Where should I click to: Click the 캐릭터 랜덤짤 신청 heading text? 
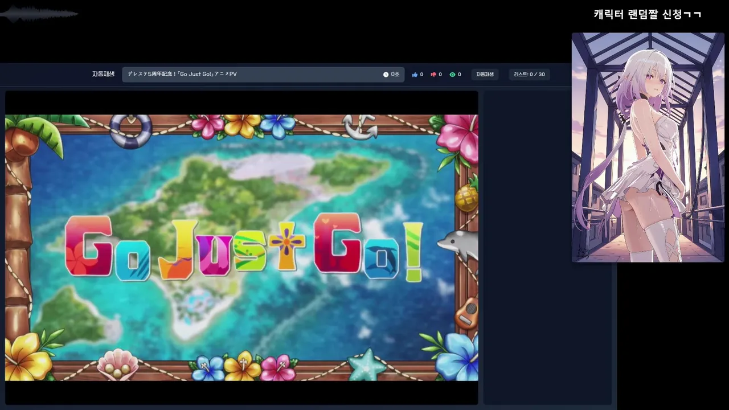pos(648,14)
